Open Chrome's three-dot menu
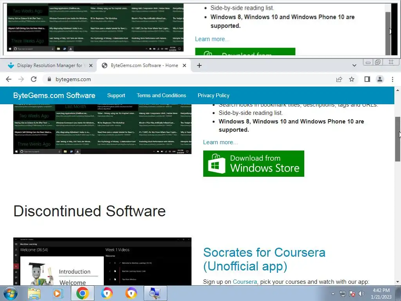 pos(392,79)
